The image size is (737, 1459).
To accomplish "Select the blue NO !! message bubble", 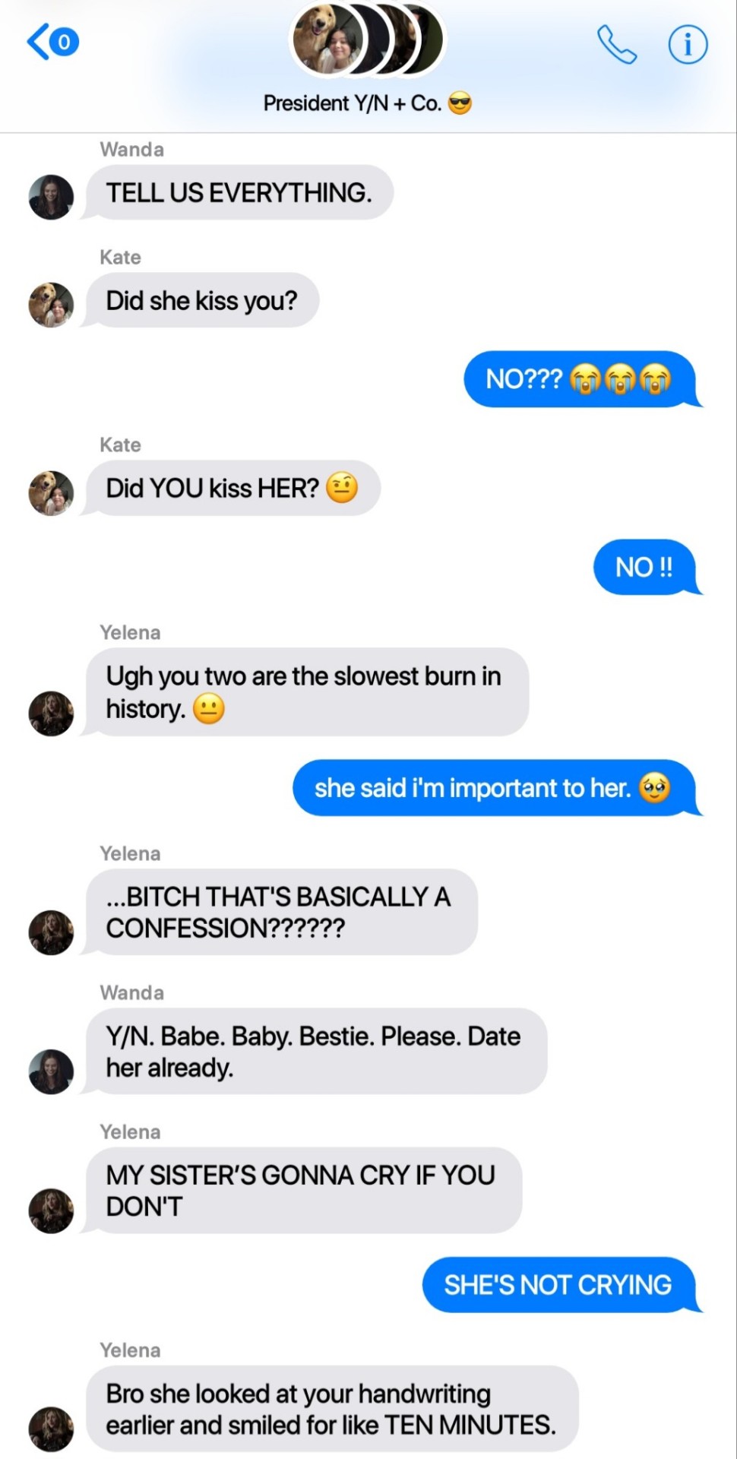I will tap(646, 567).
